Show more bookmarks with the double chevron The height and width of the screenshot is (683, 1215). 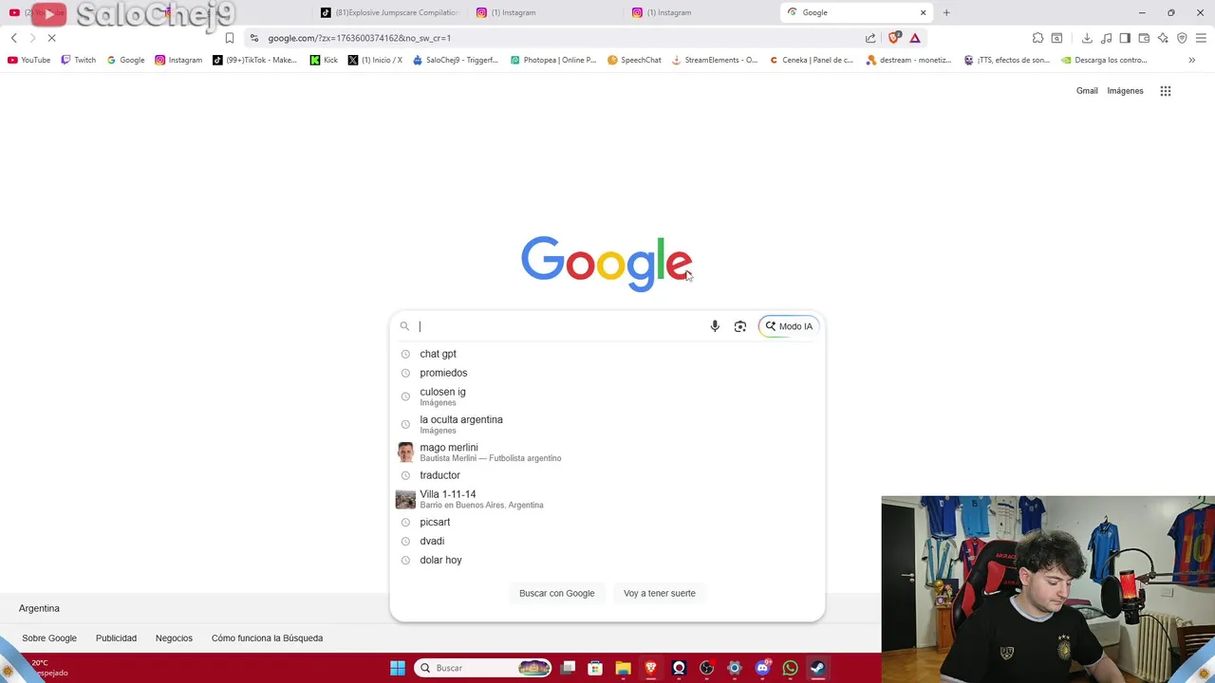click(1192, 60)
